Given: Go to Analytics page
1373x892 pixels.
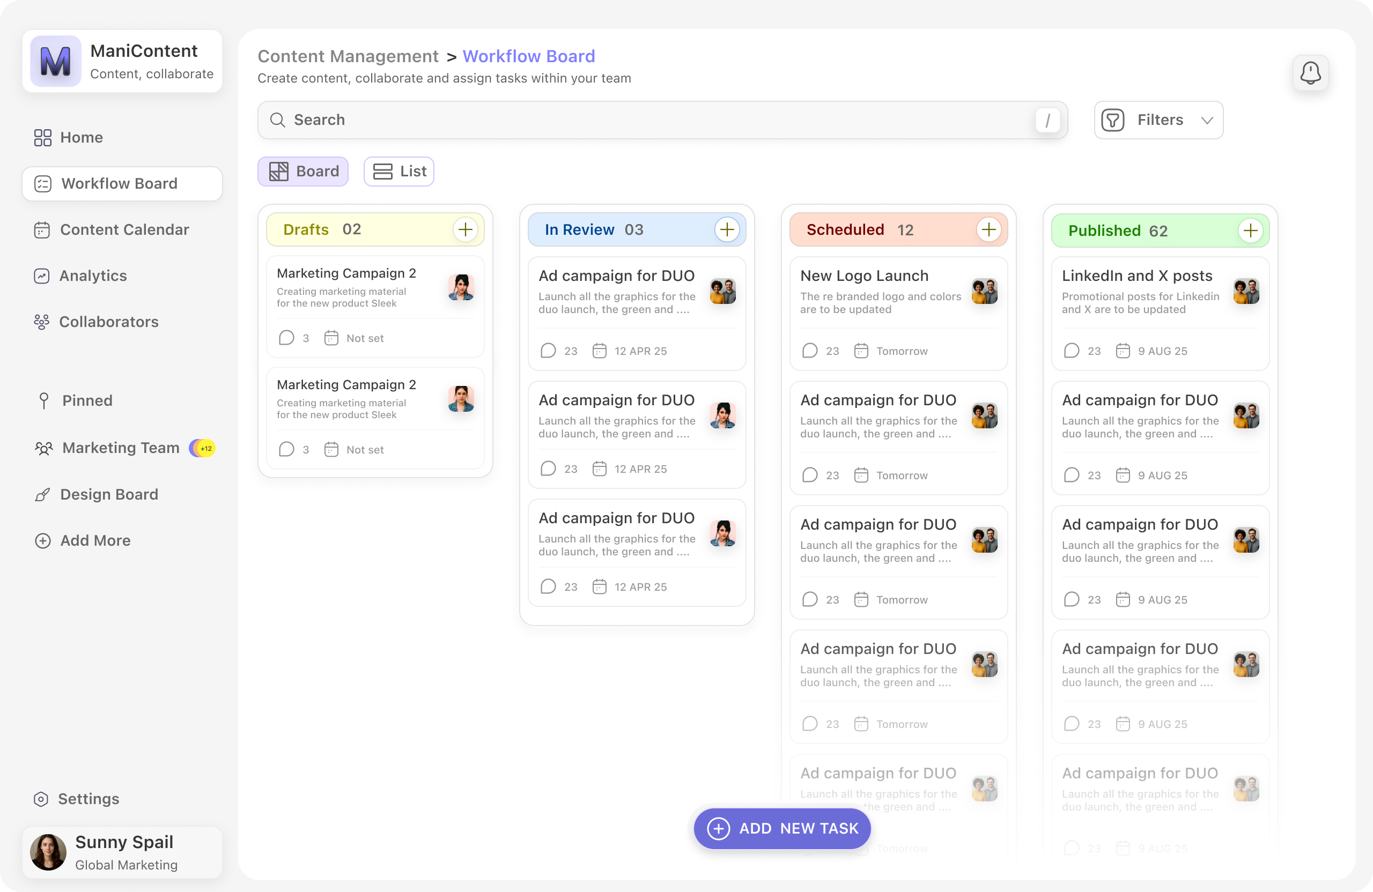Looking at the screenshot, I should click(92, 276).
